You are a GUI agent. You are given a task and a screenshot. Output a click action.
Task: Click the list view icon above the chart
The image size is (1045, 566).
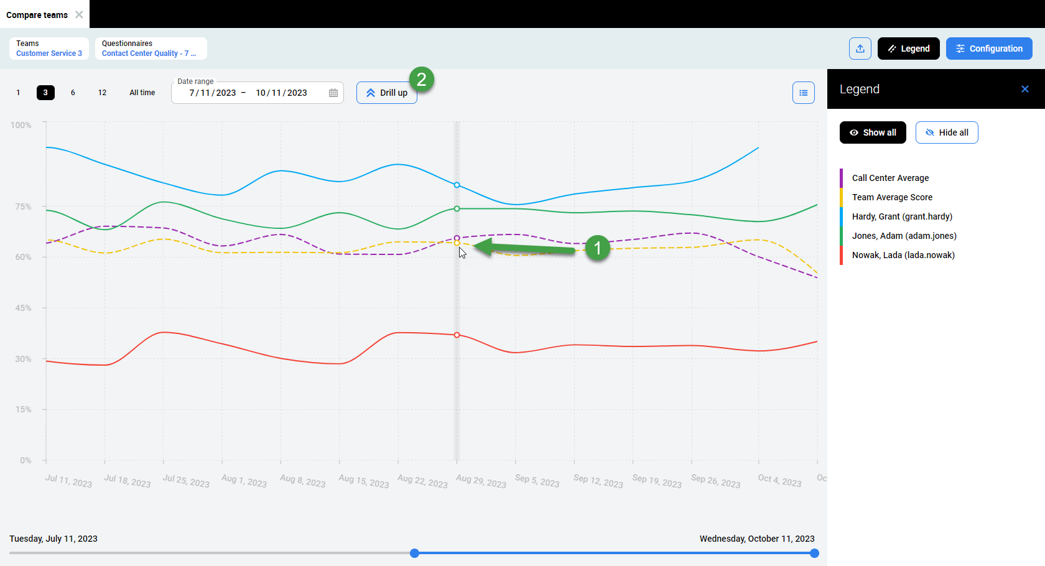803,92
